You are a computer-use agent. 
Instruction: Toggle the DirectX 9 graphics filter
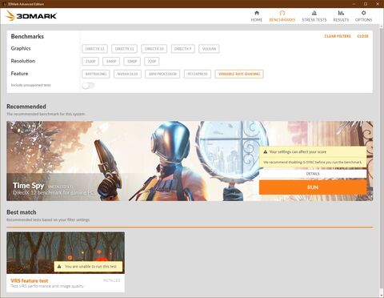(183, 49)
